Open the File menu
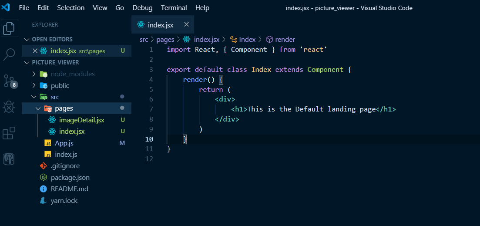The height and width of the screenshot is (226, 480). click(x=24, y=8)
